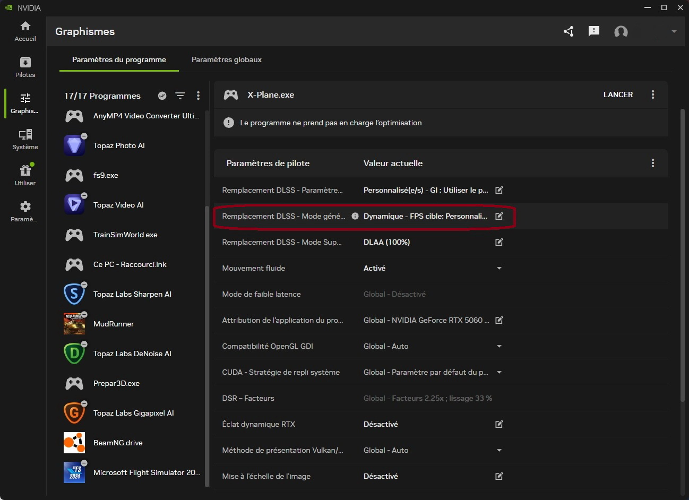Viewport: 689px width, 500px height.
Task: Click the verified filter checkmark icon
Action: [162, 96]
